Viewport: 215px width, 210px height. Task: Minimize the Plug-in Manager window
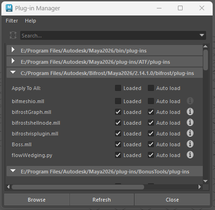pos(159,8)
